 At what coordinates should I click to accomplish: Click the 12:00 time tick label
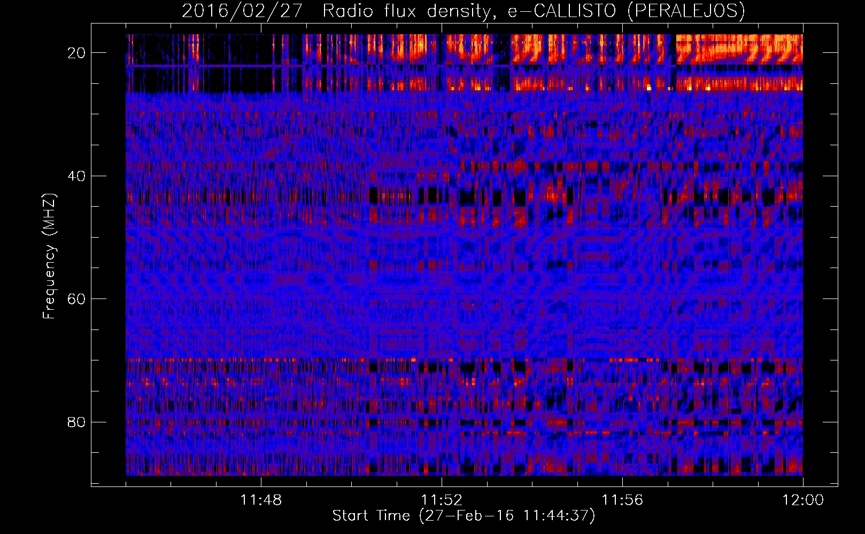click(803, 500)
